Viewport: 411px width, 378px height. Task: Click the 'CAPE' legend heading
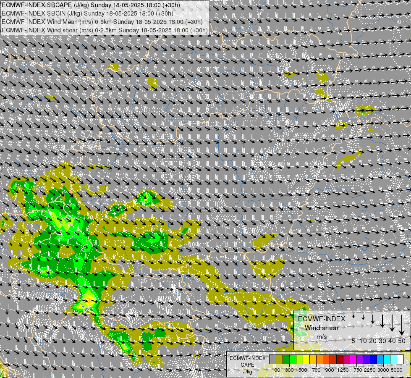(247, 365)
